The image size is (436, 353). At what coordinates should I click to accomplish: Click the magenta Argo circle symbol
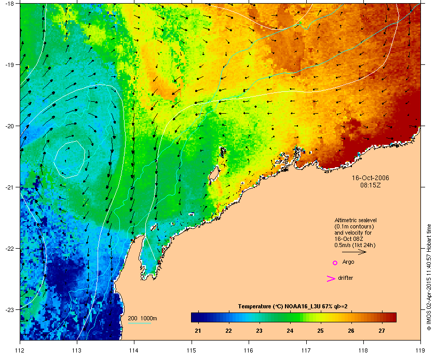pos(335,263)
